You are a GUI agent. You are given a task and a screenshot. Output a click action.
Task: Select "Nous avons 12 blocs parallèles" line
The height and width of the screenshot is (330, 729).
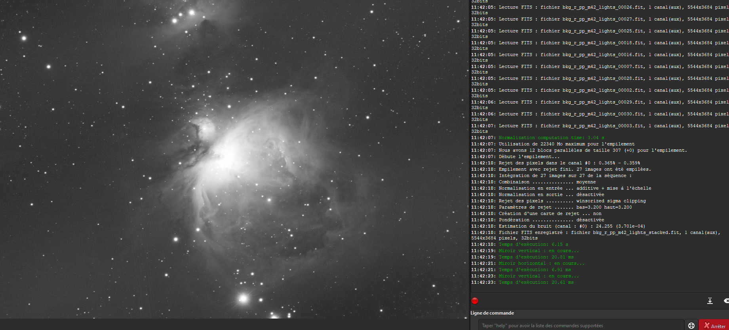tap(579, 150)
